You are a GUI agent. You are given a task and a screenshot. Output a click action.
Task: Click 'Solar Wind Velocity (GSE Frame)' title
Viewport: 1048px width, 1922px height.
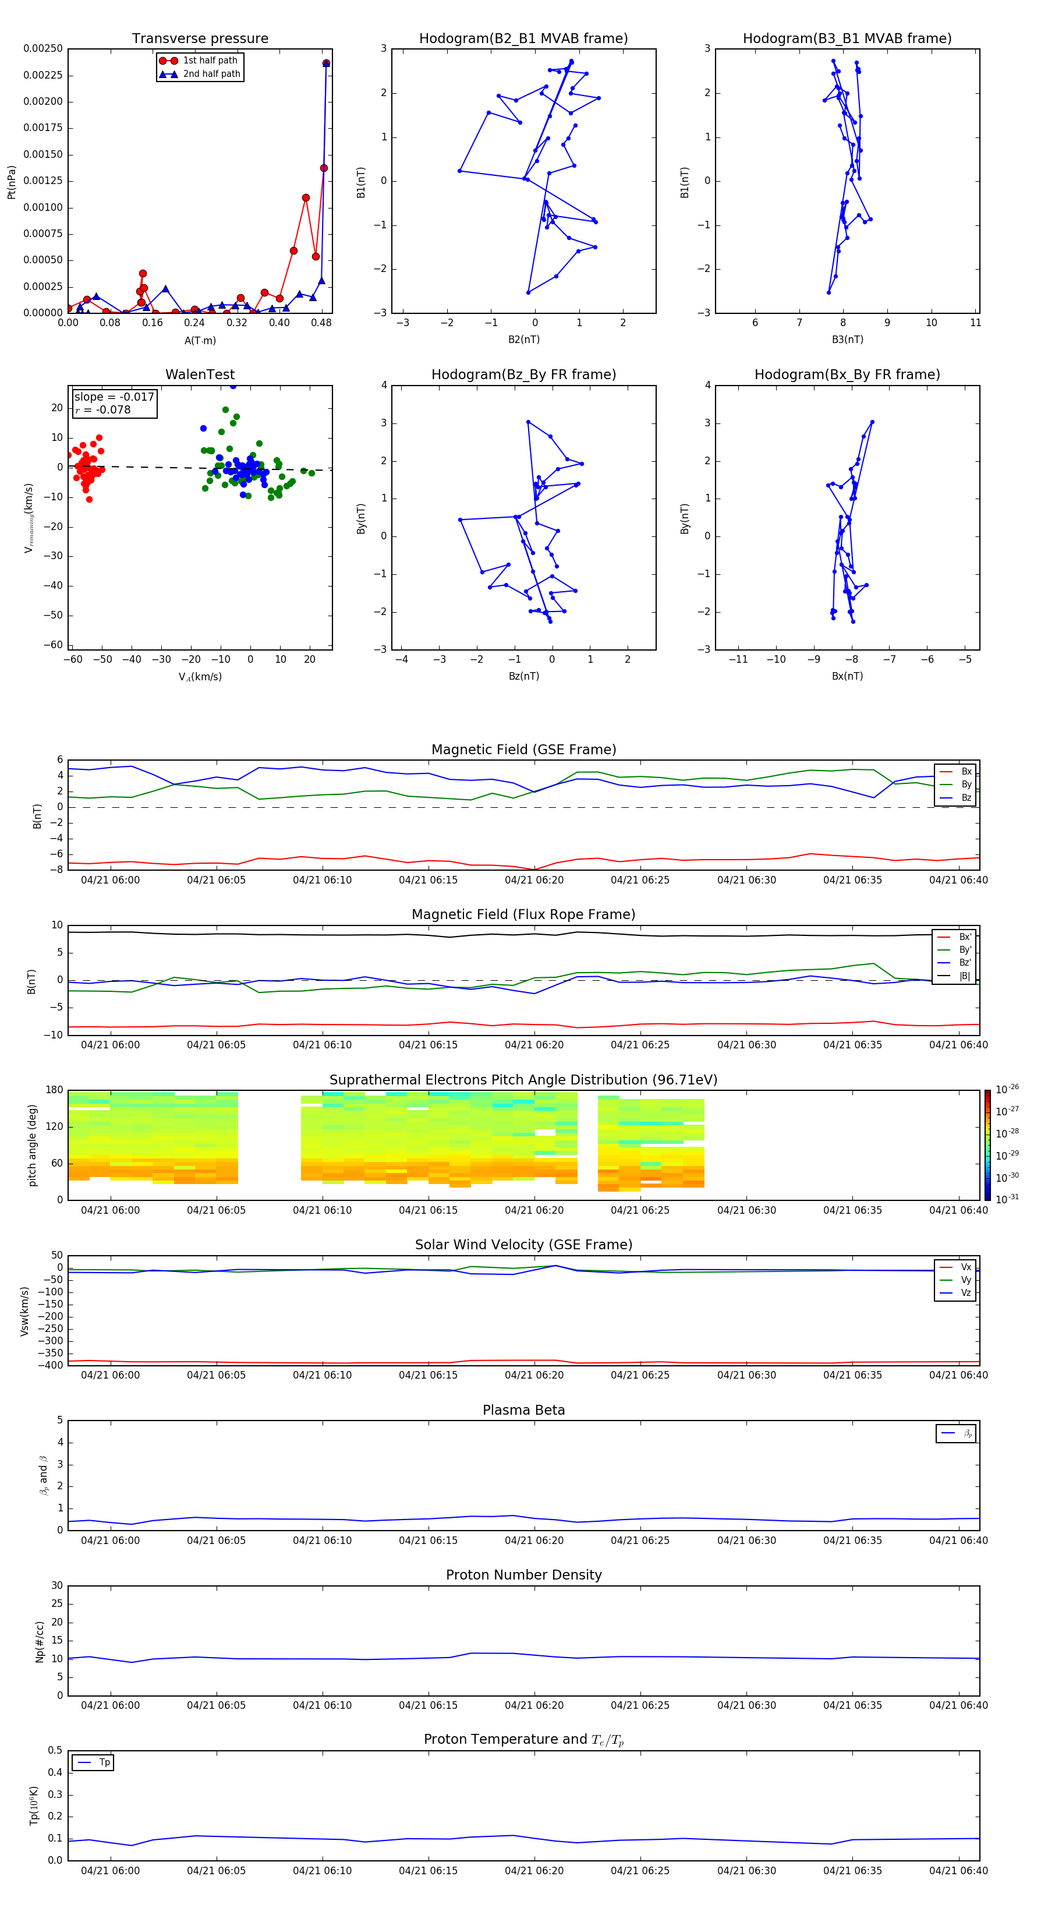tap(523, 1245)
